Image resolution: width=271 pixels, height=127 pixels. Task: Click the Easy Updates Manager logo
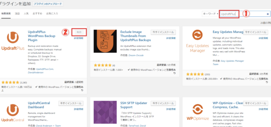197,41
